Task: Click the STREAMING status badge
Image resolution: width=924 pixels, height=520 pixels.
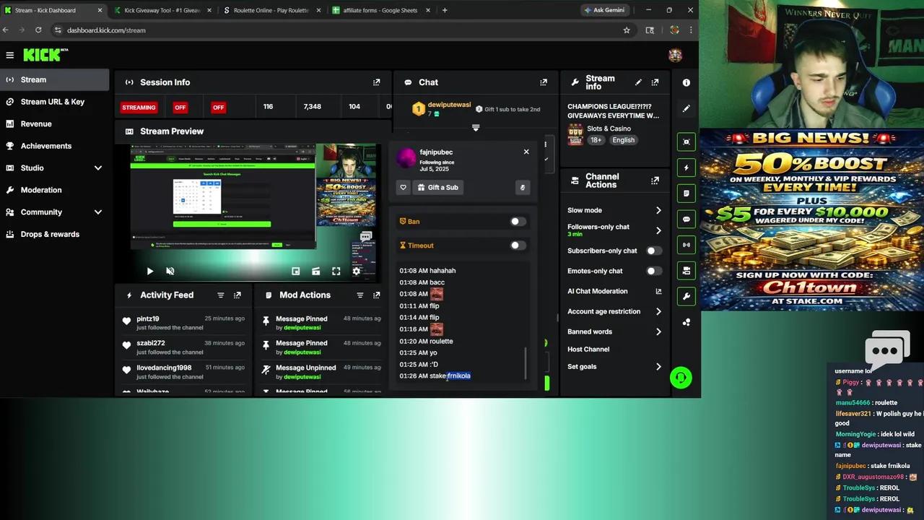Action: [139, 108]
